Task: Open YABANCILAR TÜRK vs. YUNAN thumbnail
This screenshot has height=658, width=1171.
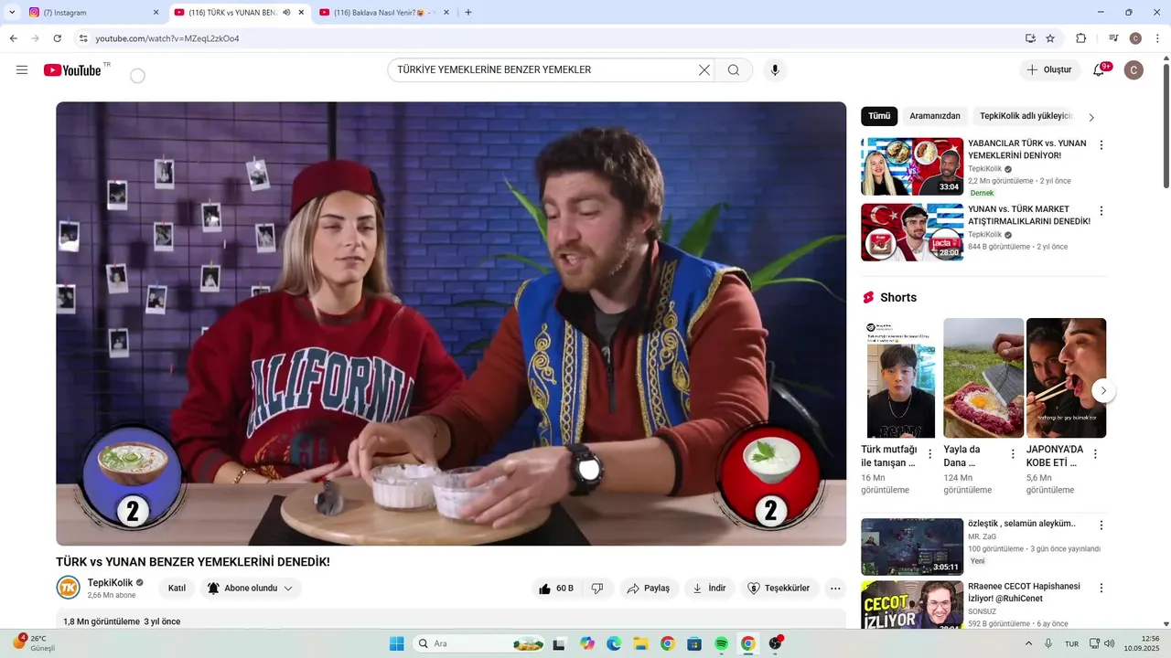Action: pyautogui.click(x=912, y=166)
